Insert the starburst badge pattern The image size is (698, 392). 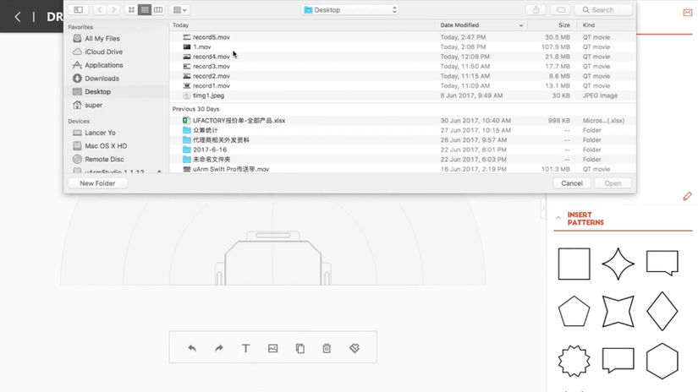pos(574,361)
